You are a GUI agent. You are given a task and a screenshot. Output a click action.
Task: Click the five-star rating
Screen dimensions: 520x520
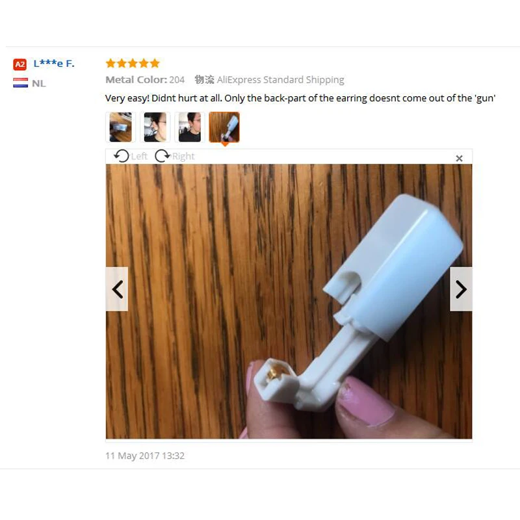(133, 63)
